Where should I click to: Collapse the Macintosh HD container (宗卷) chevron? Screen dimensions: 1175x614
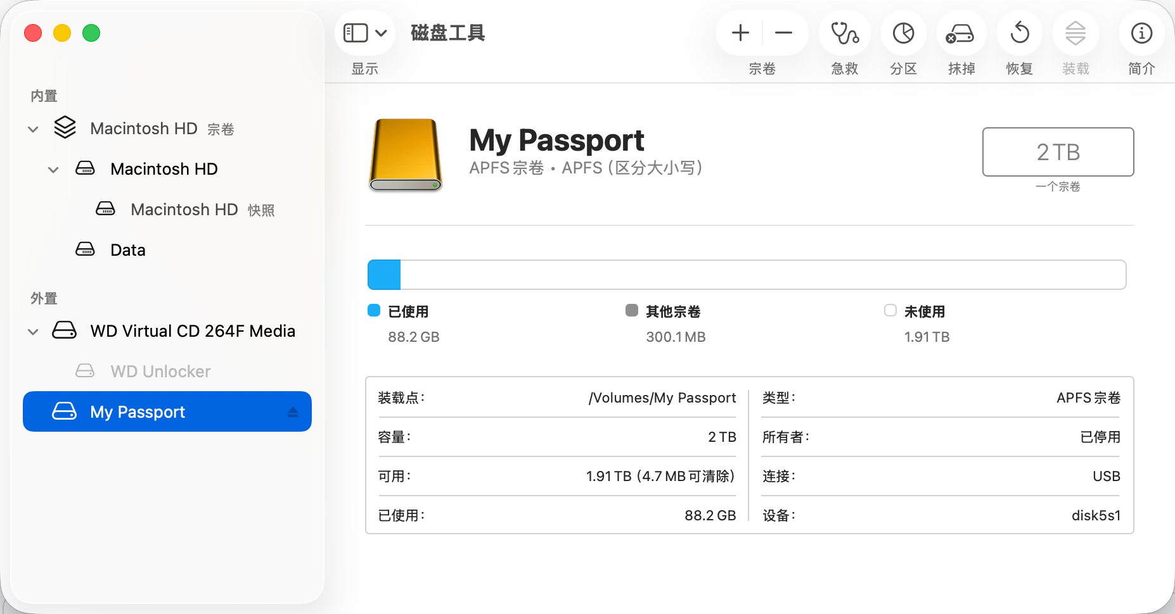(34, 129)
